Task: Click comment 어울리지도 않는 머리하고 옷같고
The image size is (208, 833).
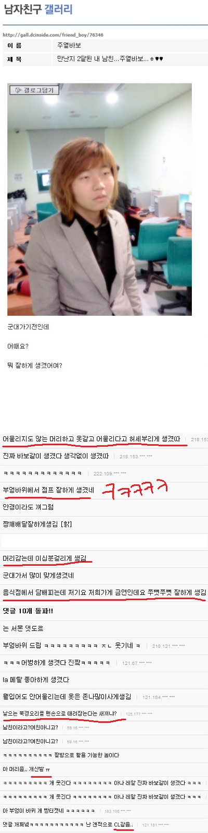Action: [x=92, y=439]
